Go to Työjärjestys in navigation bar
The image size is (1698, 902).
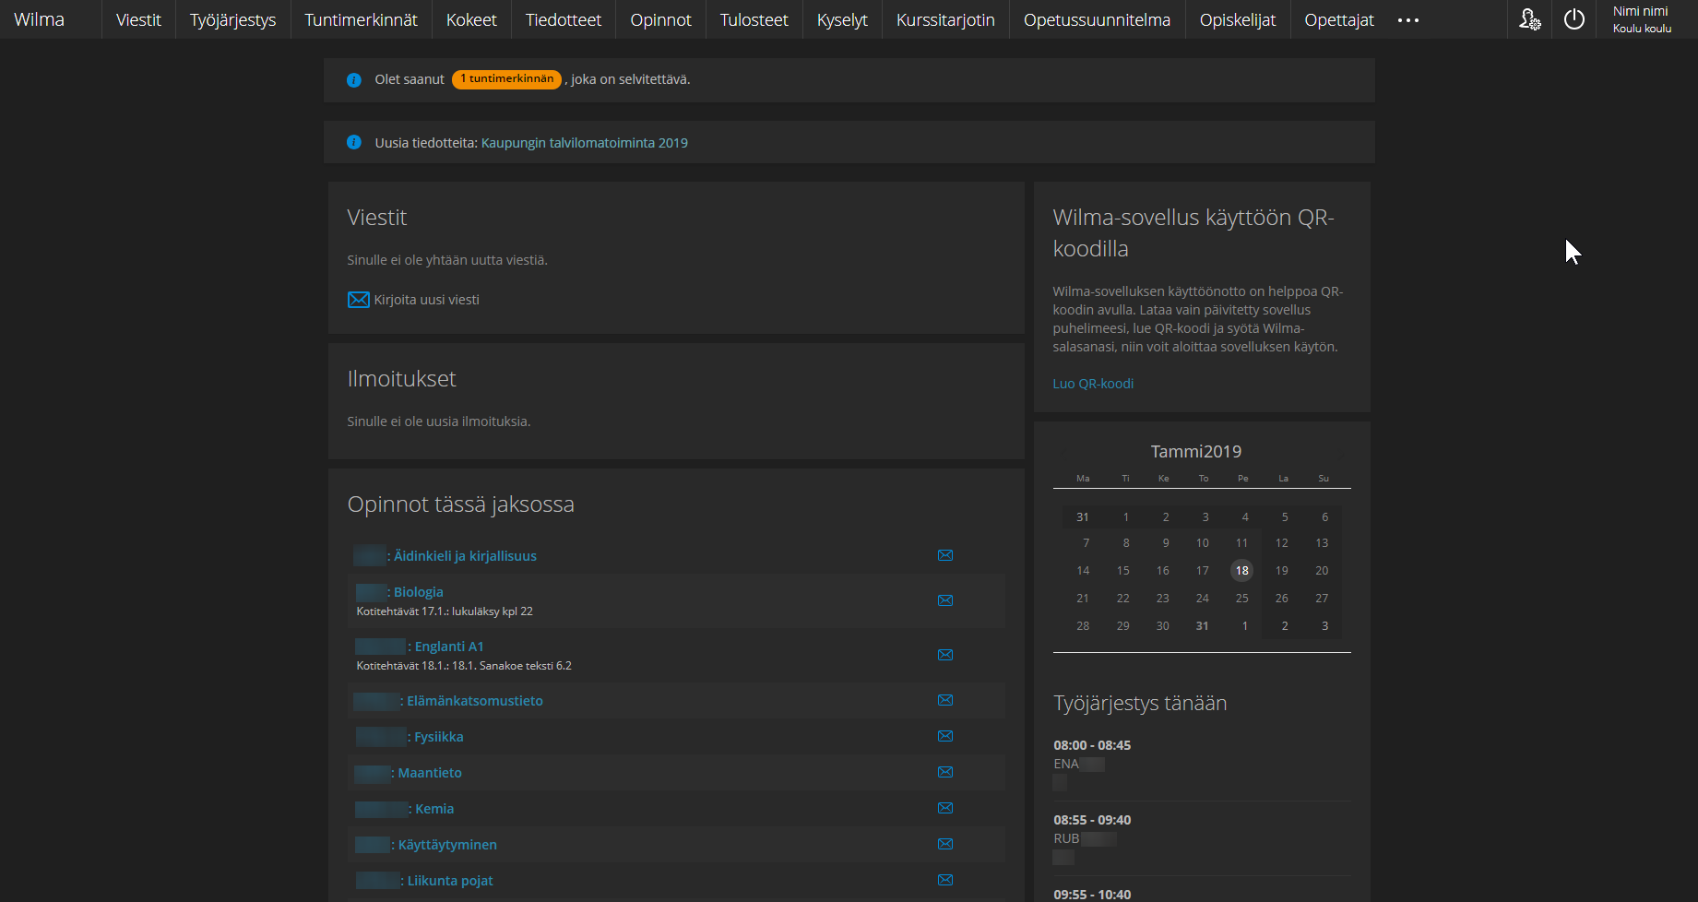(x=232, y=20)
